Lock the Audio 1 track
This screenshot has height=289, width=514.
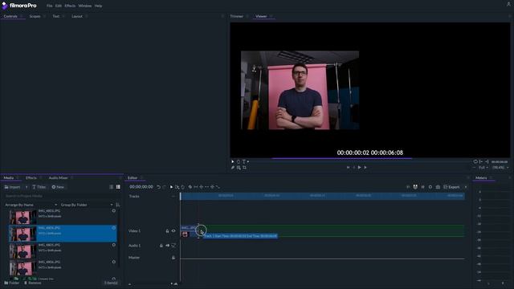pos(161,246)
